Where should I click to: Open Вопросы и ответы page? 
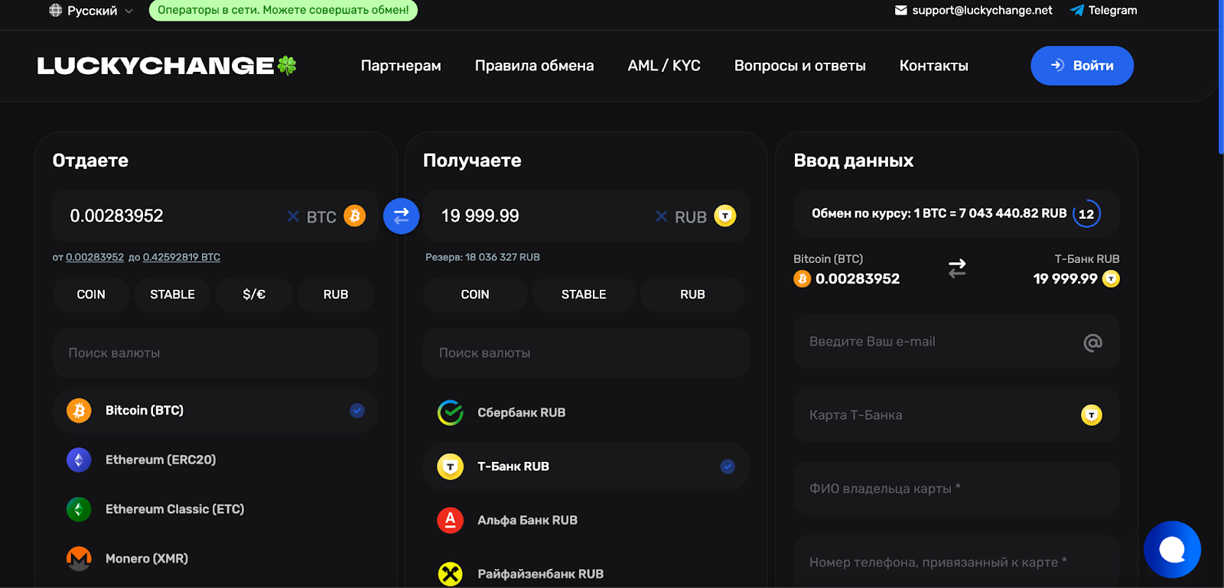(x=799, y=66)
